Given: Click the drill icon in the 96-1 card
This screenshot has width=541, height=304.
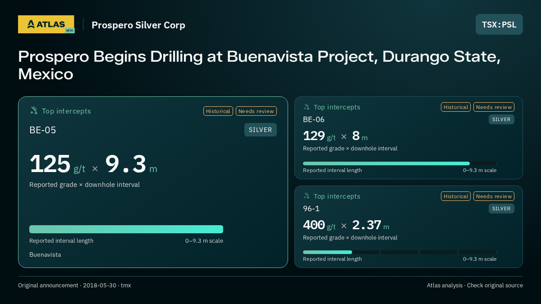Looking at the screenshot, I should coord(307,196).
